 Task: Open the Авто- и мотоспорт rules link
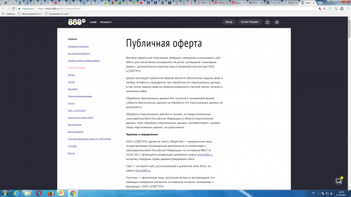click(77, 110)
